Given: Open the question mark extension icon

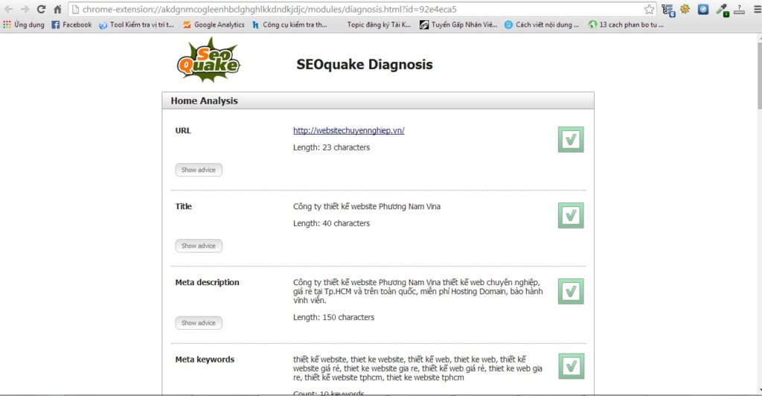Looking at the screenshot, I should coord(739,9).
